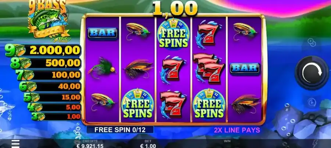The width and height of the screenshot is (331, 148).
Task: Select the 8 bass 500,00 prize row
Action: (46, 63)
